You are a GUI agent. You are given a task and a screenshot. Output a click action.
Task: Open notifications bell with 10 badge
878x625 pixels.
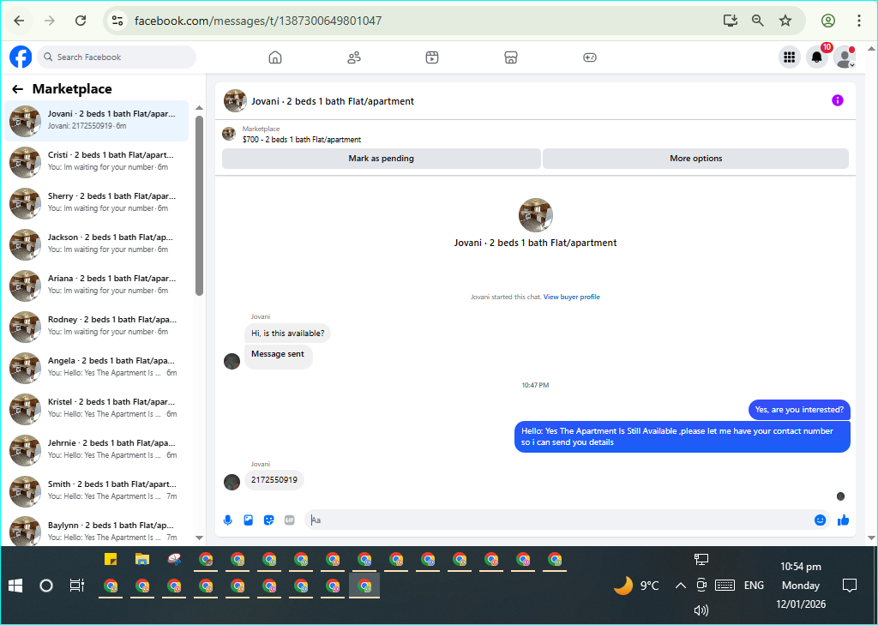point(817,57)
